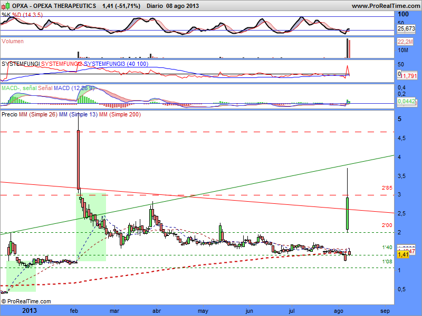Click the green MACD-, señal label

[x=19, y=88]
